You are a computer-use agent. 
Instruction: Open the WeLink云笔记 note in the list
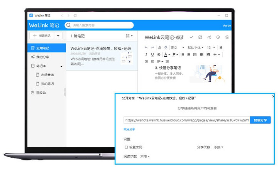(x=102, y=56)
